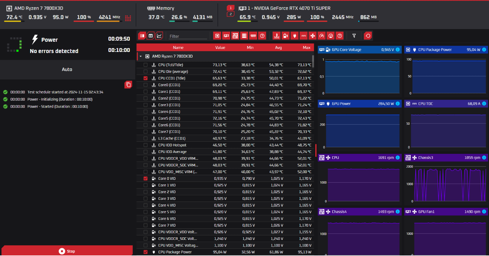Open info for CPU TDC graph
489x256 pixels.
(x=484, y=104)
